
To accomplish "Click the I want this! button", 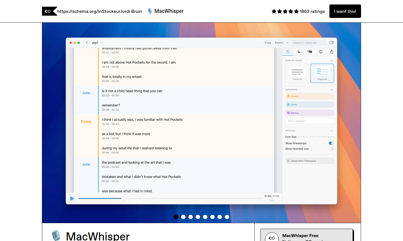I will tap(345, 11).
